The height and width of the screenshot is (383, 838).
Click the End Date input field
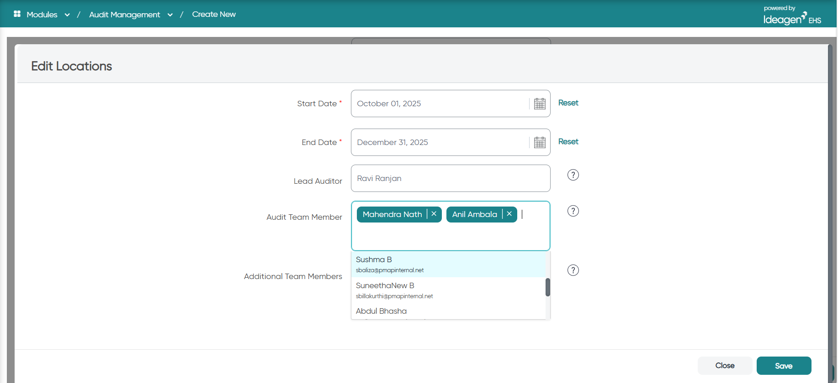tap(451, 142)
